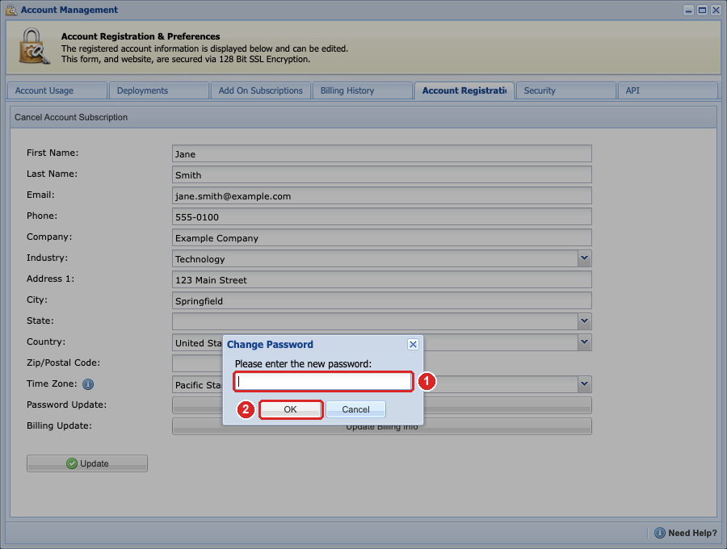Close the Account Management window
Viewport: 727px width, 549px height.
click(716, 10)
